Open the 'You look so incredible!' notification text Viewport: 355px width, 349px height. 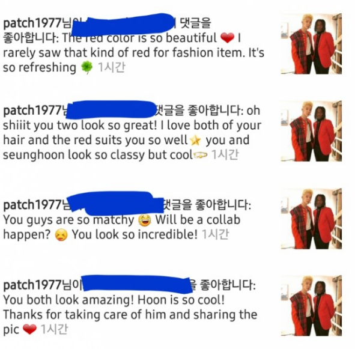pos(135,235)
